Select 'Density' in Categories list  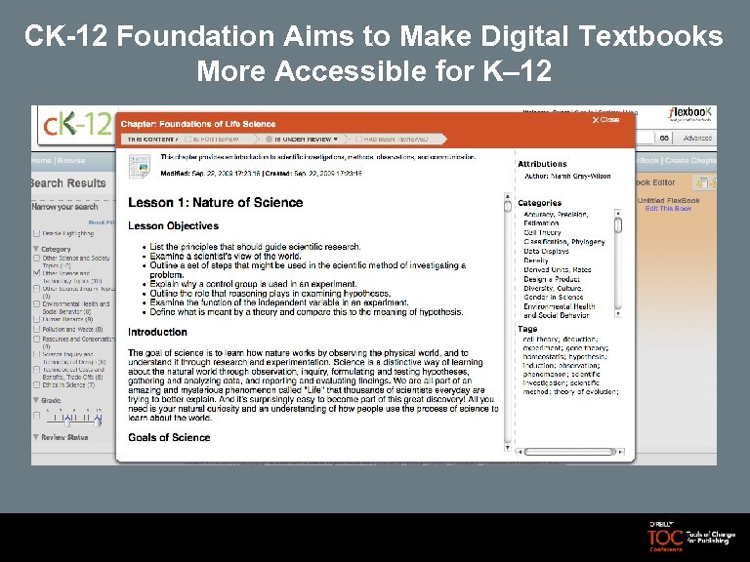coord(536,261)
